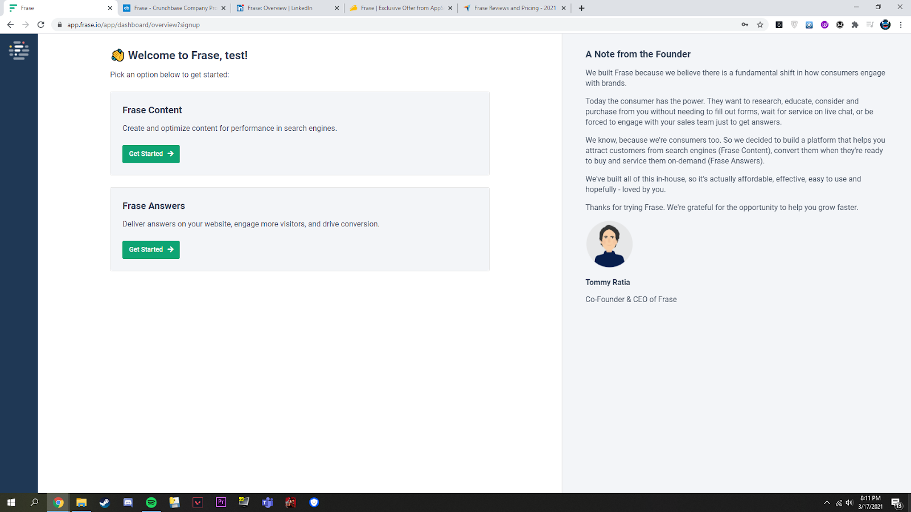The height and width of the screenshot is (512, 911).
Task: Close the Frase Reviews and Pricing tab
Action: 564,8
